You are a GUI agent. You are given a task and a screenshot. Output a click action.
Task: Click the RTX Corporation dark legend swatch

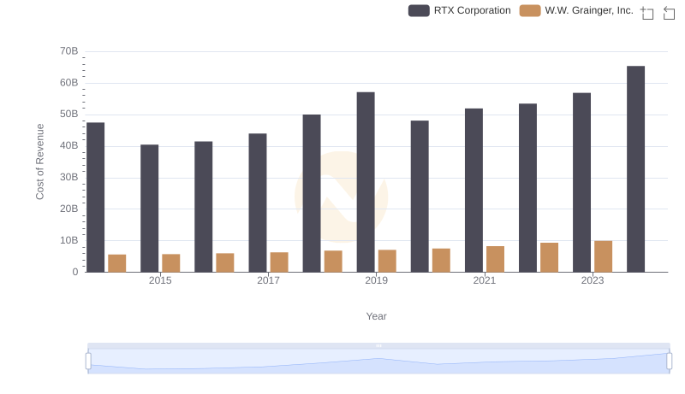[x=419, y=10]
